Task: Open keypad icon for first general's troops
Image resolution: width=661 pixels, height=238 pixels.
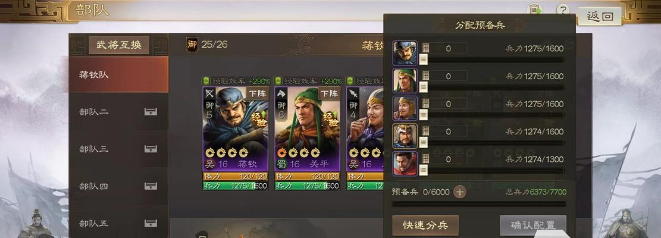Action: click(x=425, y=48)
